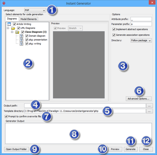157x155 pixels.
Task: Browse for Output path with ellipsis button
Action: [x=149, y=106]
